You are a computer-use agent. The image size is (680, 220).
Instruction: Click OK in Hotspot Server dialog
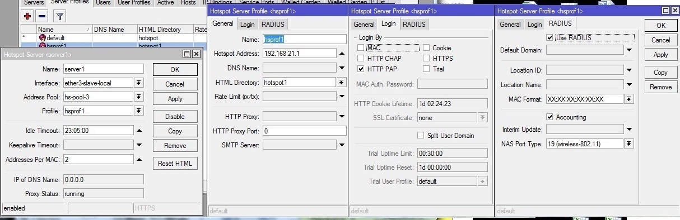[x=175, y=70]
